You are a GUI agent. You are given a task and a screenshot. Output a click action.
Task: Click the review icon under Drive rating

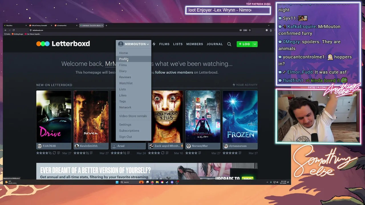tap(58, 153)
